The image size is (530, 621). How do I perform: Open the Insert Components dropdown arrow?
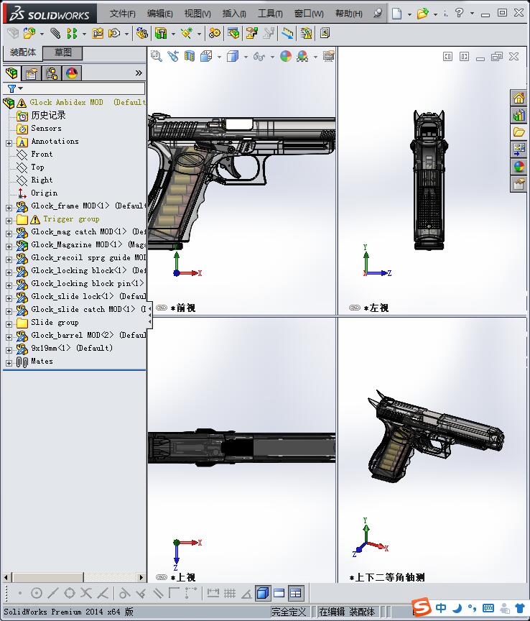[x=42, y=34]
